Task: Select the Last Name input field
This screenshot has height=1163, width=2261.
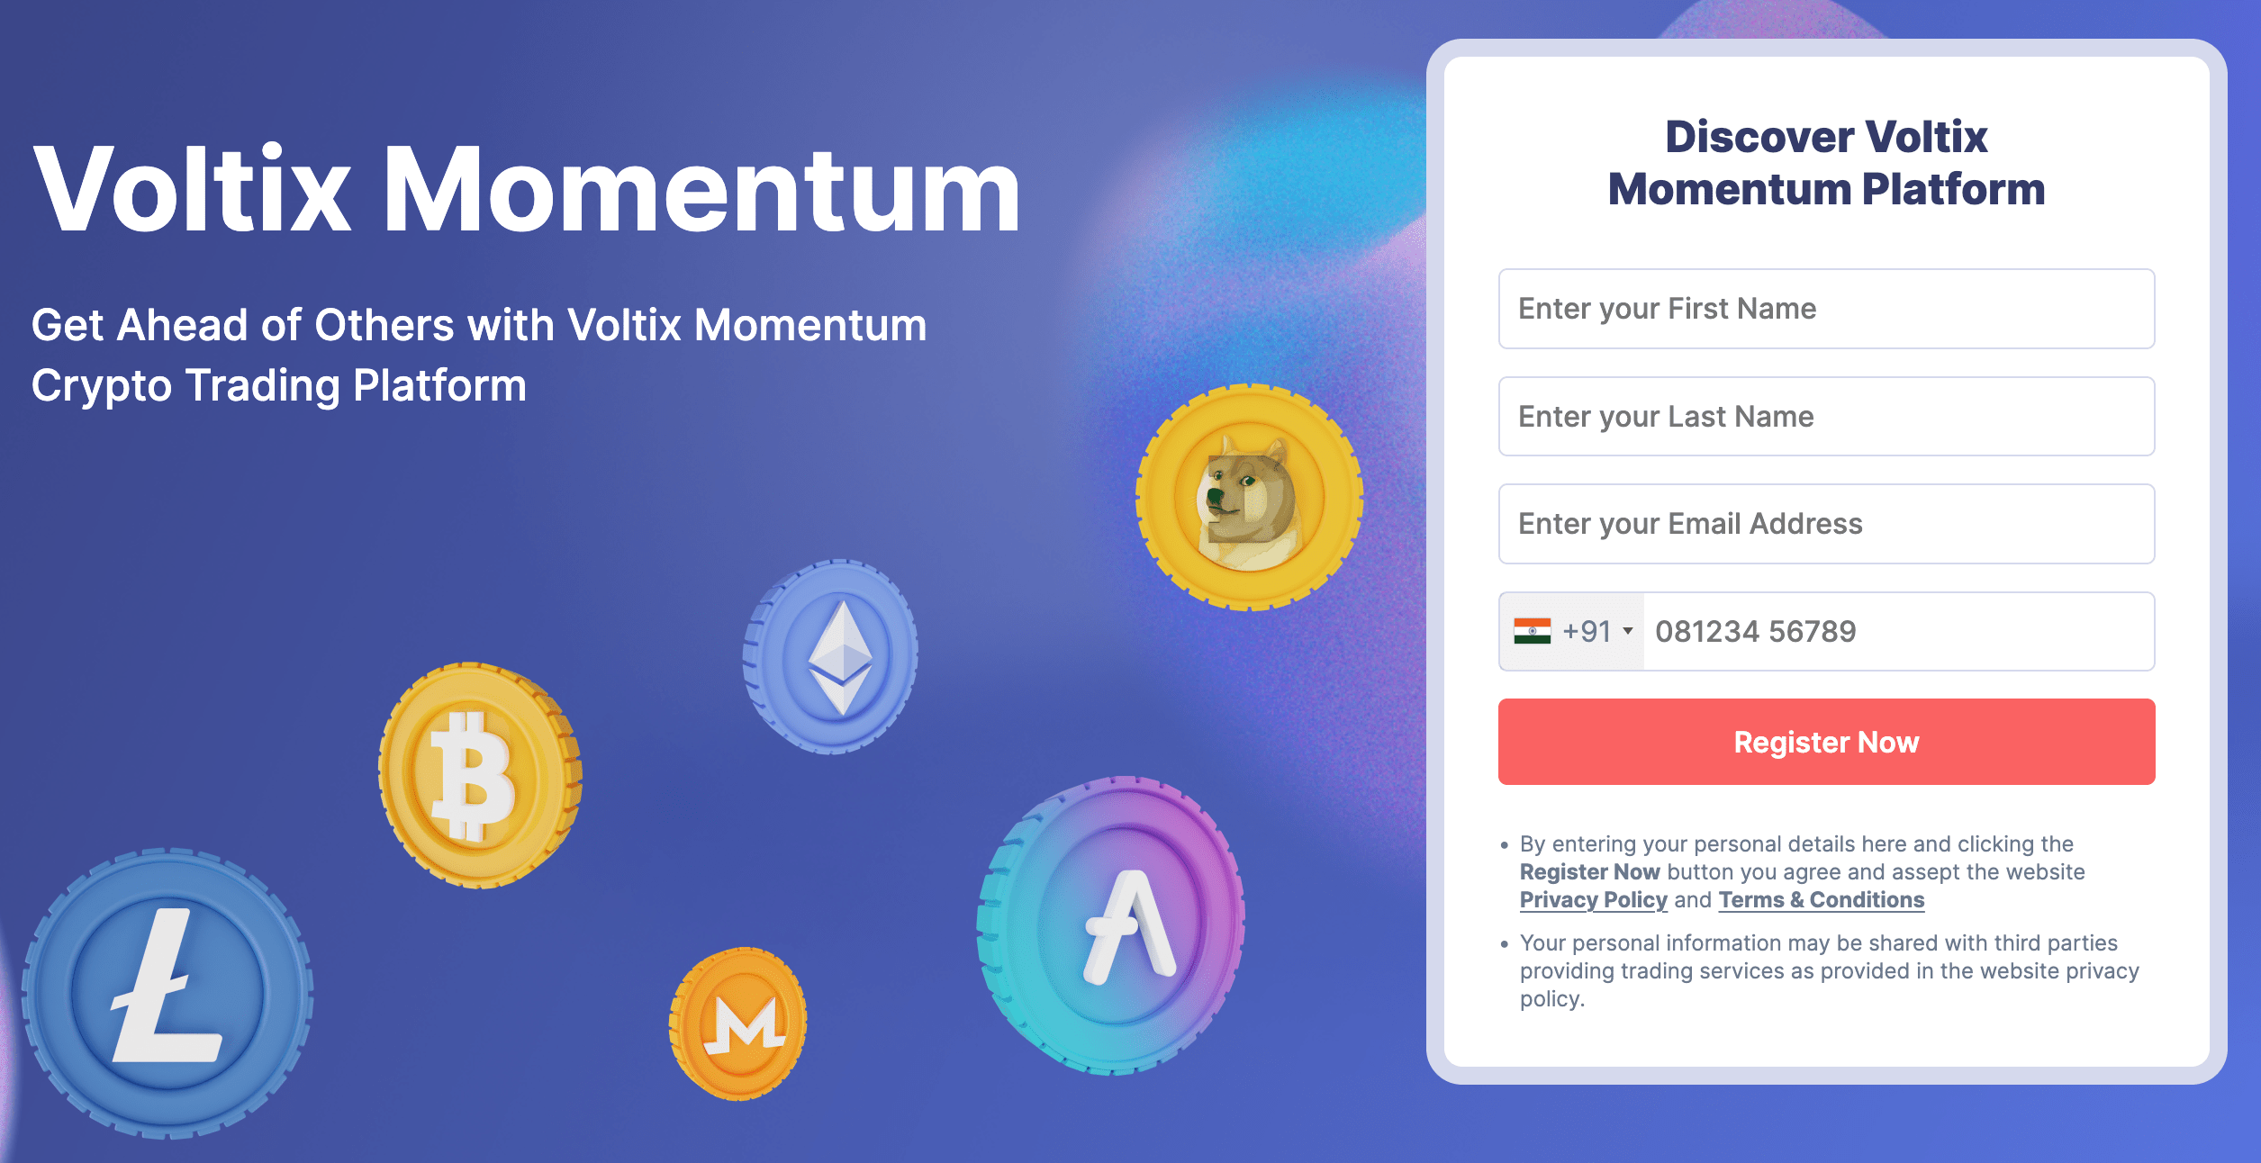Action: (1828, 415)
